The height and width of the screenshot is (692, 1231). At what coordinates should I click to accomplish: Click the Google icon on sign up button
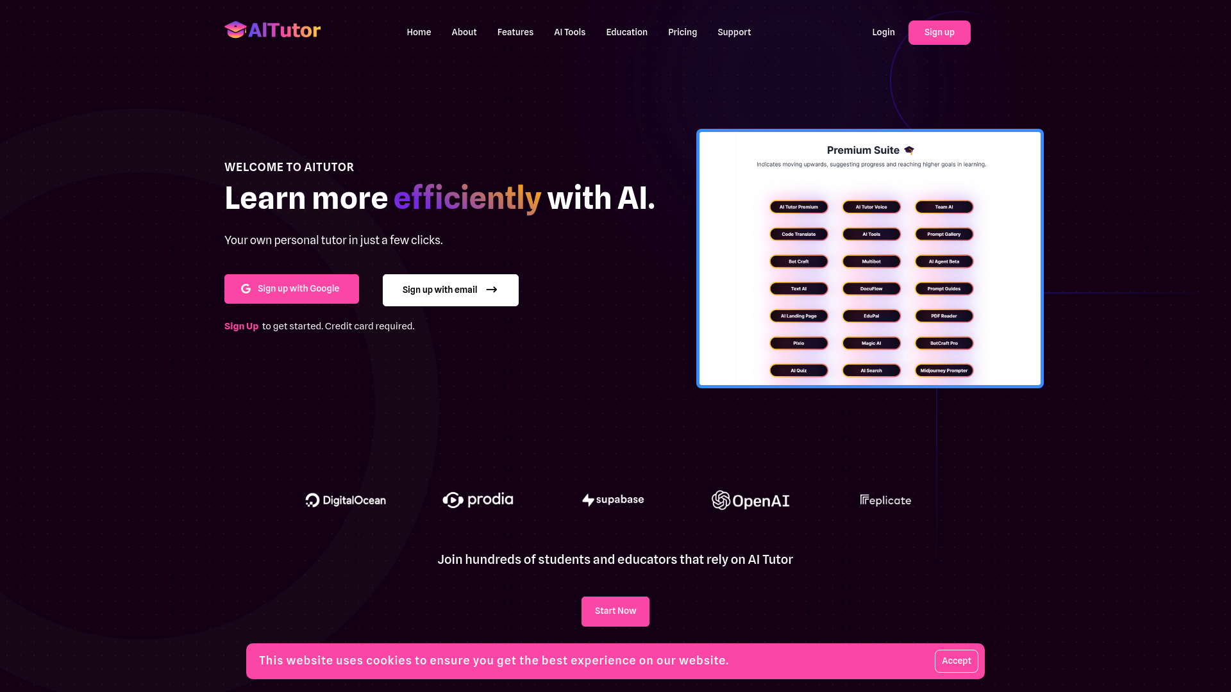pyautogui.click(x=246, y=288)
